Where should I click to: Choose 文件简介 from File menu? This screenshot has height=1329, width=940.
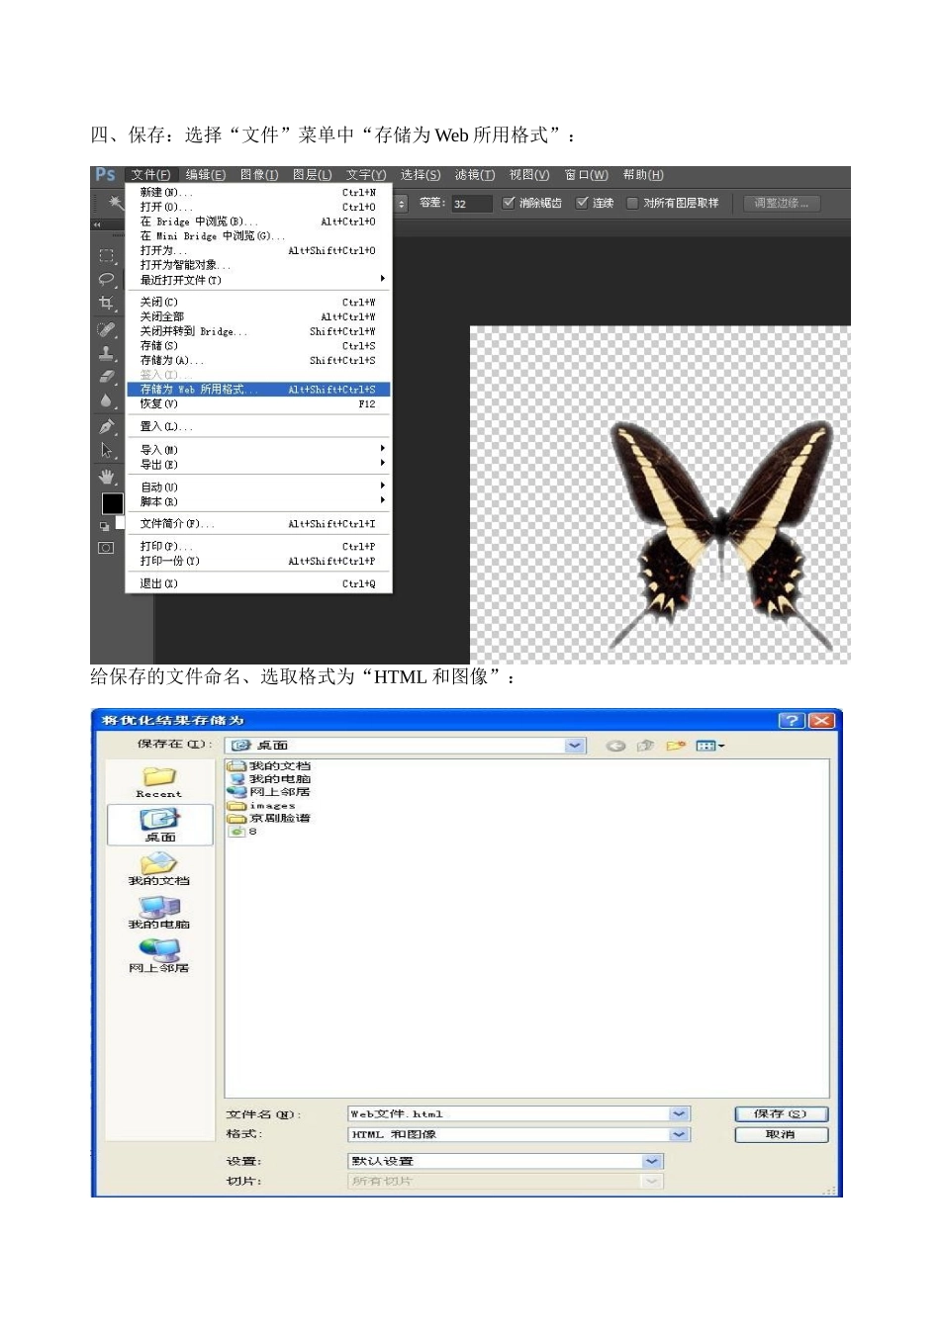pyautogui.click(x=258, y=524)
